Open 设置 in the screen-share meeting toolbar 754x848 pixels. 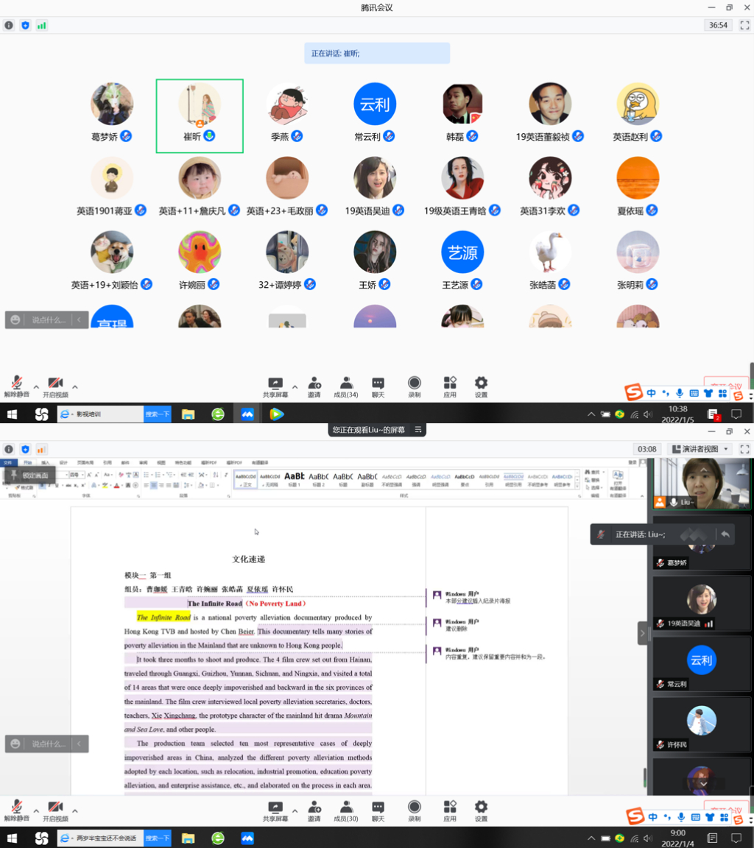481,810
